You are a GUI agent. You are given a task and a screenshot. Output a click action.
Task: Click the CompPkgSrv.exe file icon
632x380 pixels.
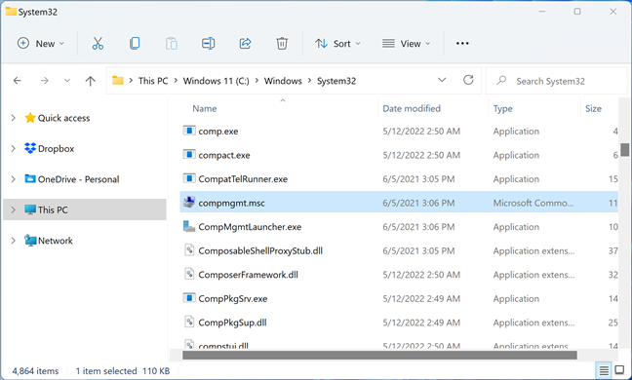coord(189,298)
